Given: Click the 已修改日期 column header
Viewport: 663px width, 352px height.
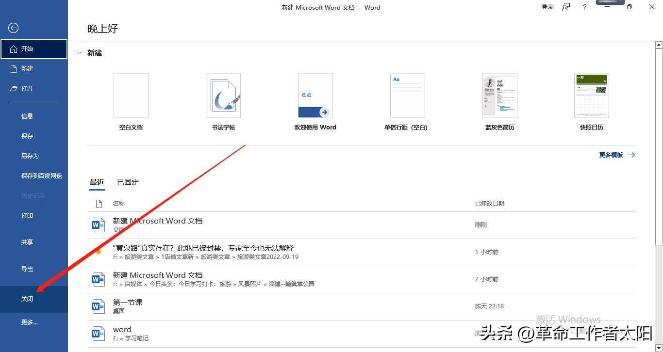Looking at the screenshot, I should (490, 204).
